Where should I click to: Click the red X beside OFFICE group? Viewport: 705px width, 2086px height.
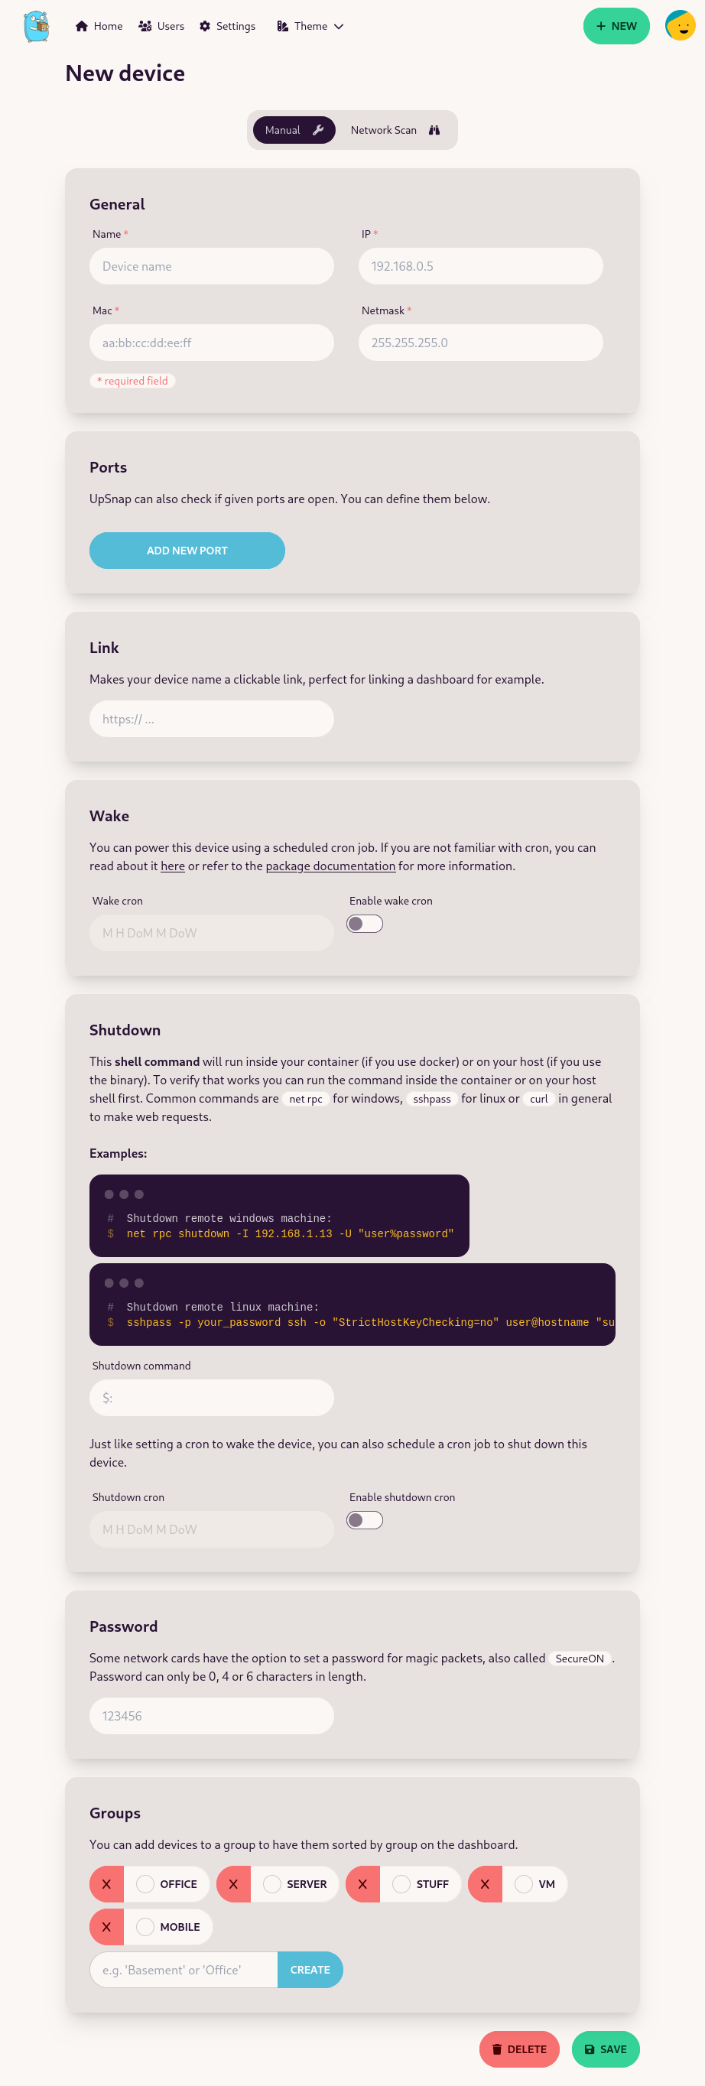coord(107,1883)
